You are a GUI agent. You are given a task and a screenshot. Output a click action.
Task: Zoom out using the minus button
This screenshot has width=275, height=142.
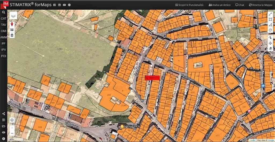click(x=12, y=133)
